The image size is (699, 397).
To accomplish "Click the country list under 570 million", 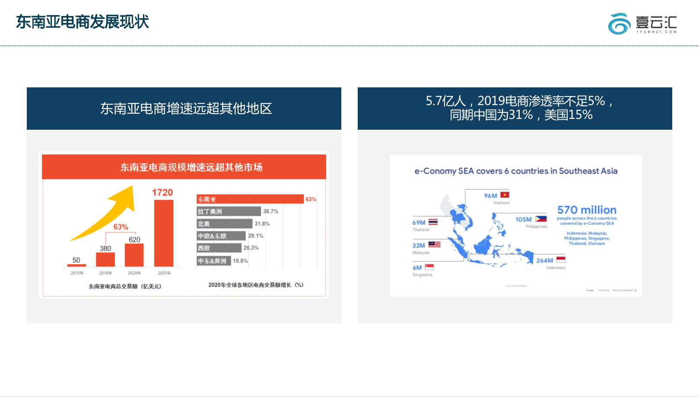I will [587, 238].
